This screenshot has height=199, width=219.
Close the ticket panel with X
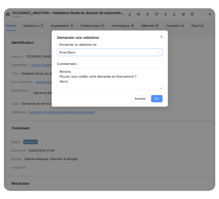(x=210, y=14)
